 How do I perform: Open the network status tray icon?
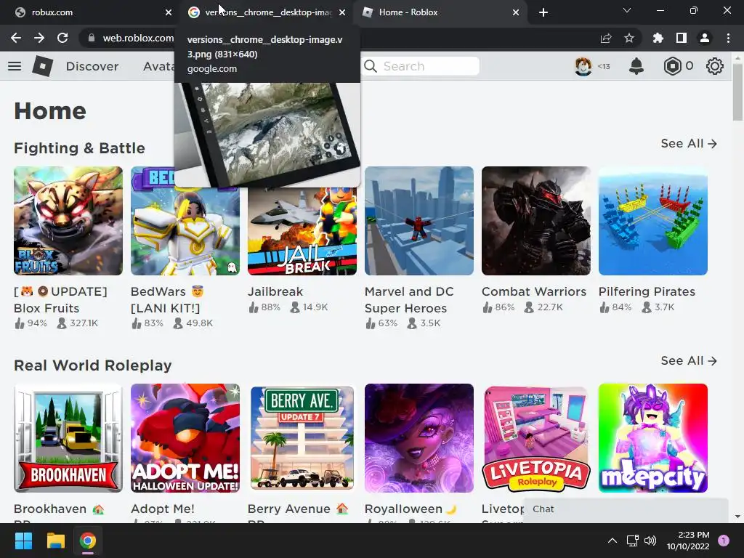[633, 541]
